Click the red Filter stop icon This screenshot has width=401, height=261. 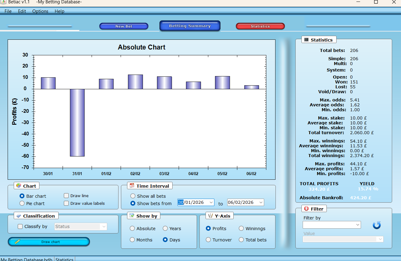(307, 208)
